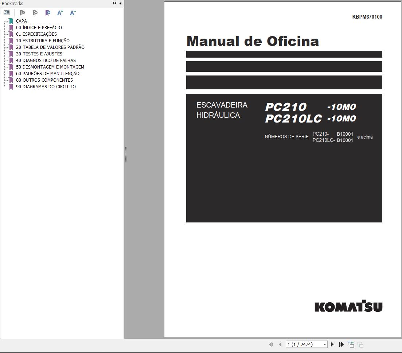
Task: Open the 60 PADRÕES DE MANUTENÇÃO bookmark
Action: point(48,73)
